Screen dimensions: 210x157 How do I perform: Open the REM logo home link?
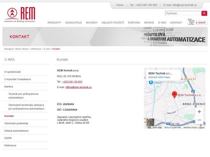[x=20, y=15]
